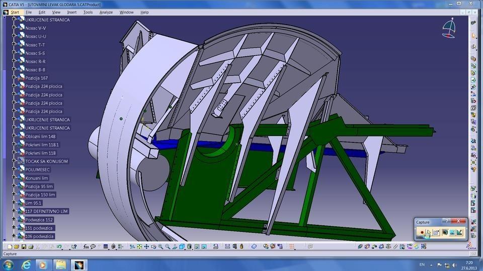
Task: Select Lim 95.1 in the tree
Action: point(33,203)
